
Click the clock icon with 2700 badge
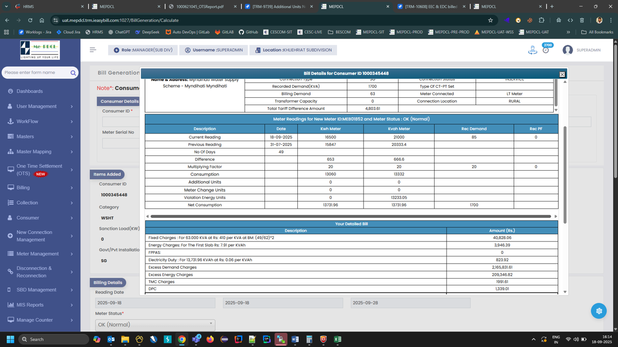[546, 50]
